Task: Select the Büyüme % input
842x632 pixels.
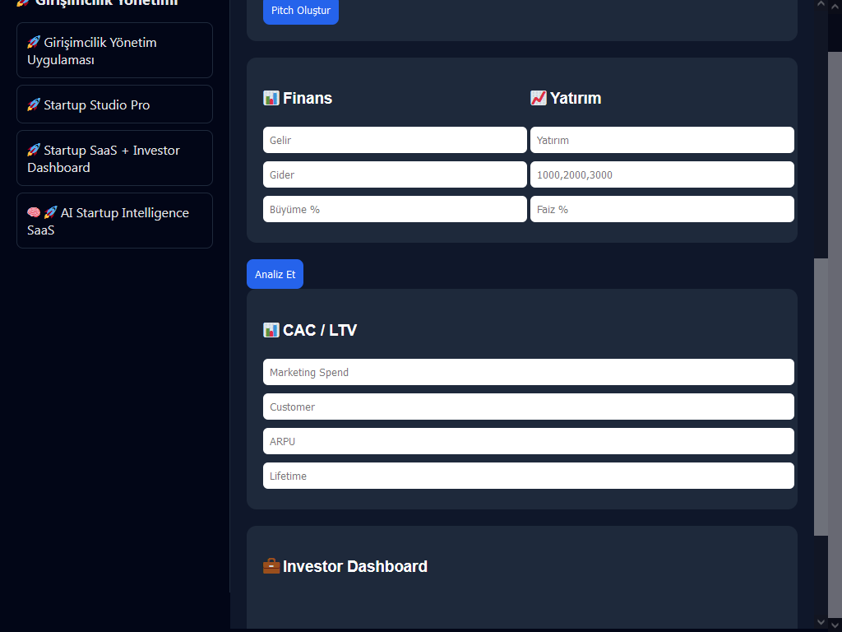Action: [x=395, y=209]
